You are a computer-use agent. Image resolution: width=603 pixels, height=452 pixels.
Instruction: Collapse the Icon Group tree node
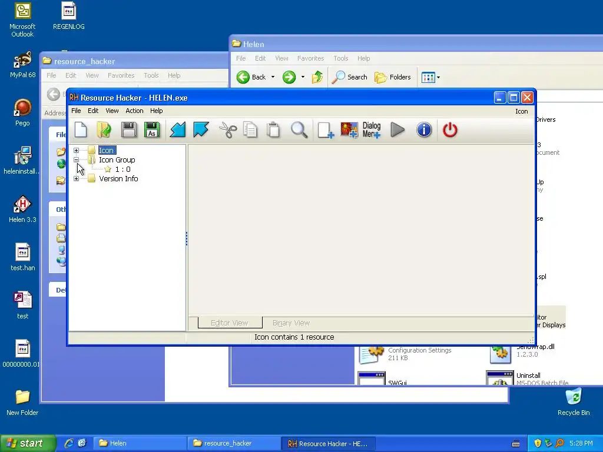(76, 159)
